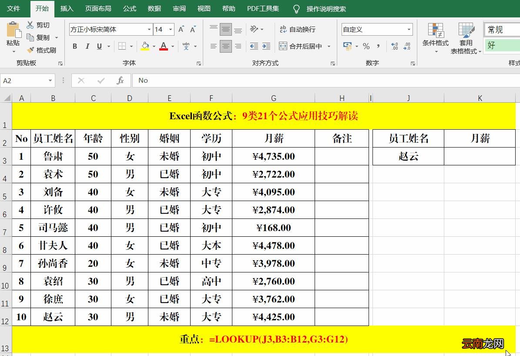The image size is (520, 356).
Task: Toggle Merge and Center (合并后居中)
Action: [300, 46]
